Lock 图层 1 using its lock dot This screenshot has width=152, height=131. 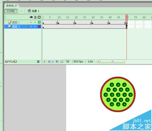click(x=35, y=22)
